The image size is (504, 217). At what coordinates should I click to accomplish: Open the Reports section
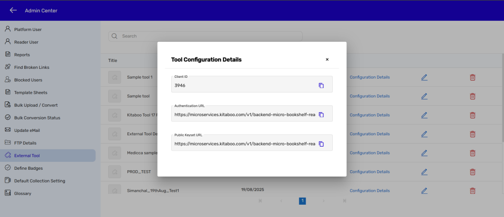(x=22, y=55)
